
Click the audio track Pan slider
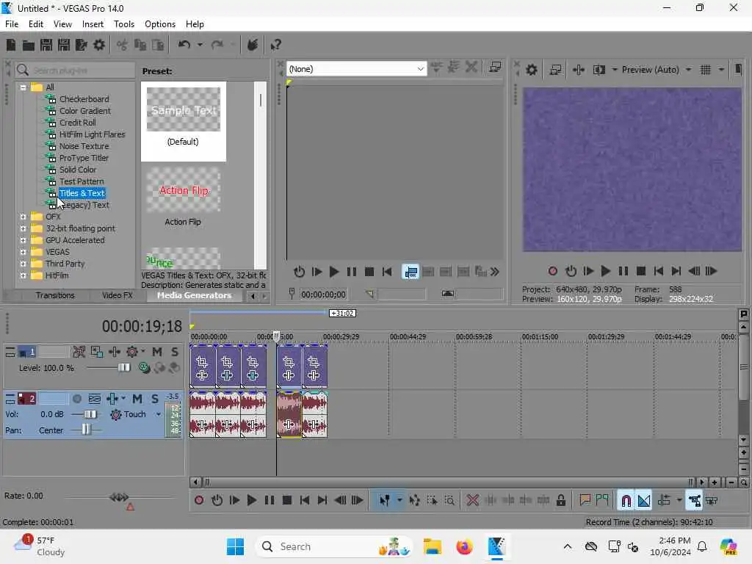click(x=86, y=430)
